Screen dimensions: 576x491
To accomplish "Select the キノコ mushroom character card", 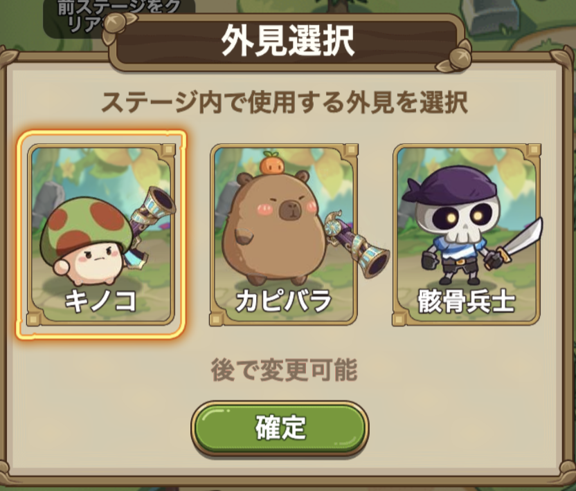I will [101, 235].
